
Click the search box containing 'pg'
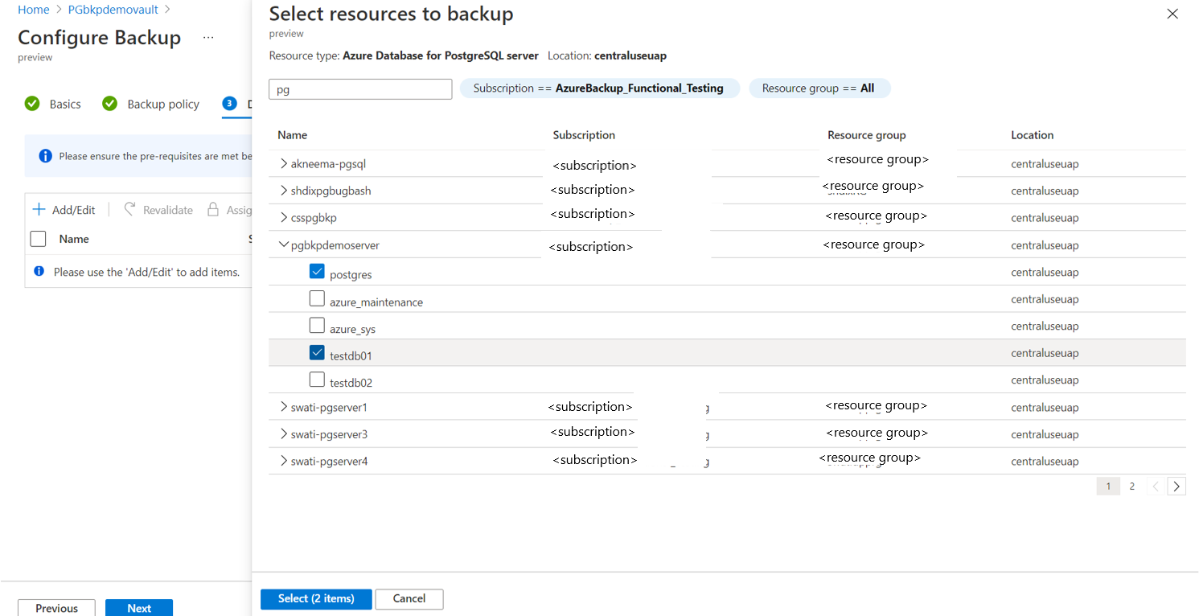(360, 88)
